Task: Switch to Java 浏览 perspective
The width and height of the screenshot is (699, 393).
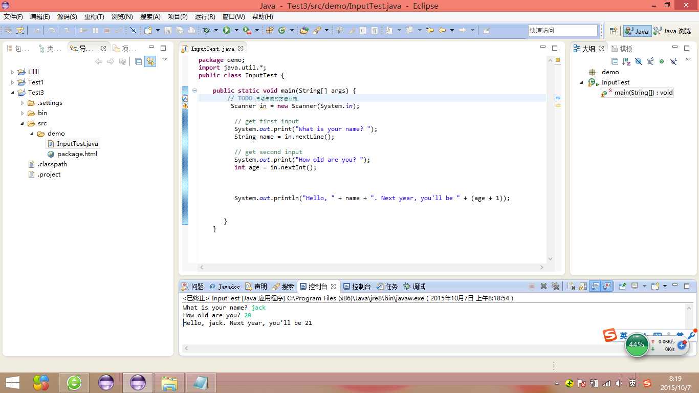Action: pyautogui.click(x=672, y=31)
